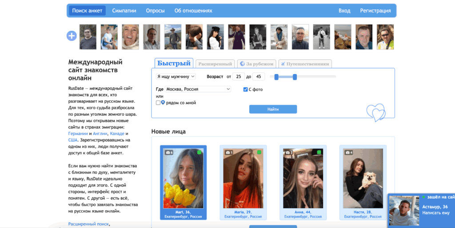Open the Я ищу мужчину dropdown
The image size is (455, 228).
pos(176,77)
